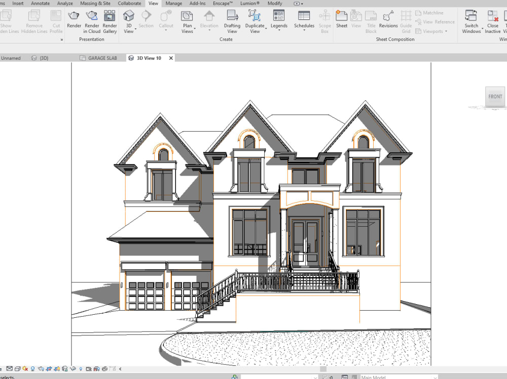Expand Switch Windows dropdown arrow
This screenshot has width=507, height=379.
(483, 29)
